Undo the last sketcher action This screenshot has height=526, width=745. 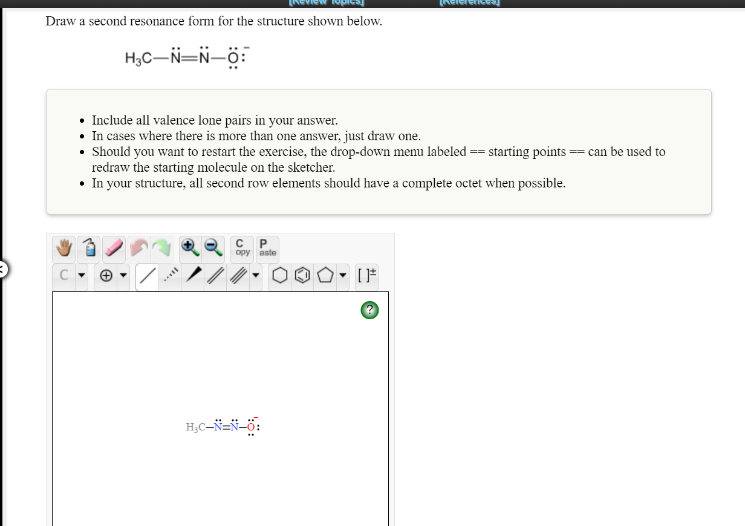click(x=138, y=248)
